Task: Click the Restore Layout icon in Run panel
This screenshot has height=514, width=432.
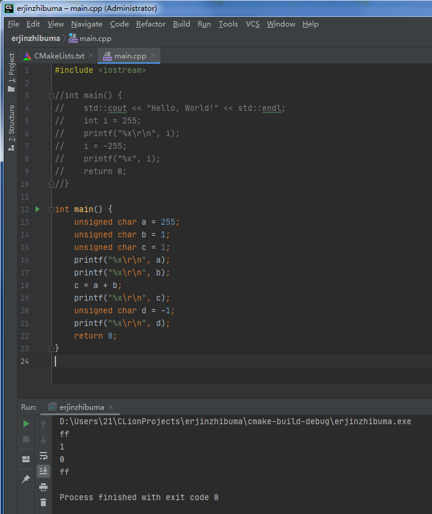Action: click(x=26, y=459)
